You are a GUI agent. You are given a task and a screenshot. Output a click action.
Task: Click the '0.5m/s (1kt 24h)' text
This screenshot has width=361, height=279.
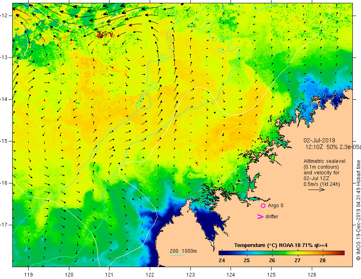pos(322,184)
